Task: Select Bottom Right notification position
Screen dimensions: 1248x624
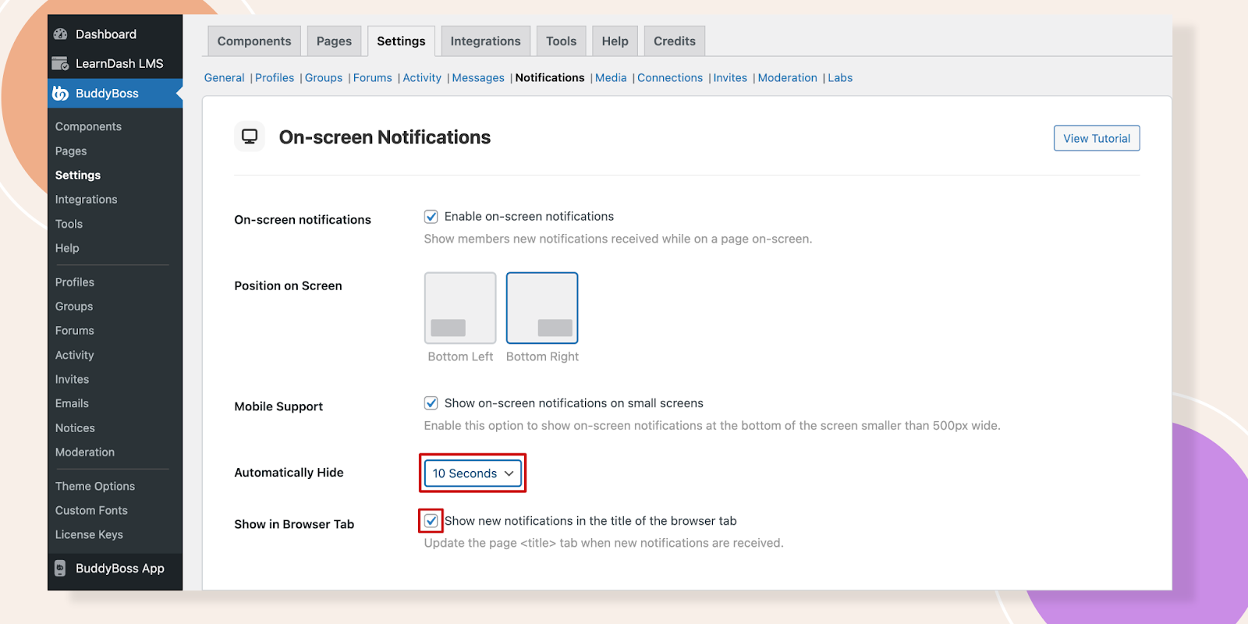Action: [x=542, y=308]
